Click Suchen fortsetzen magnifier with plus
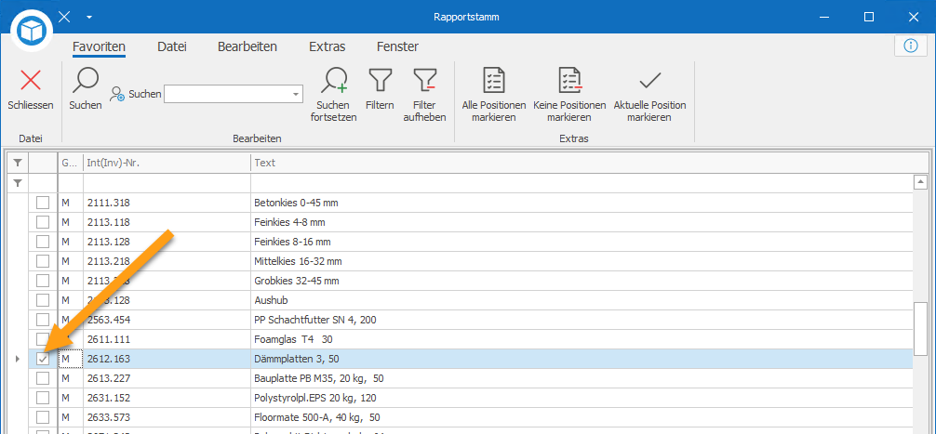 pos(333,81)
